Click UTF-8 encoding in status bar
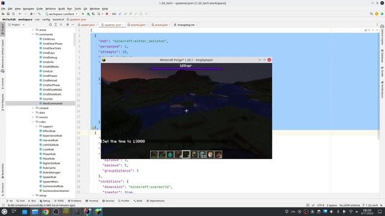Image resolution: width=385 pixels, height=216 pixels. tap(321, 205)
